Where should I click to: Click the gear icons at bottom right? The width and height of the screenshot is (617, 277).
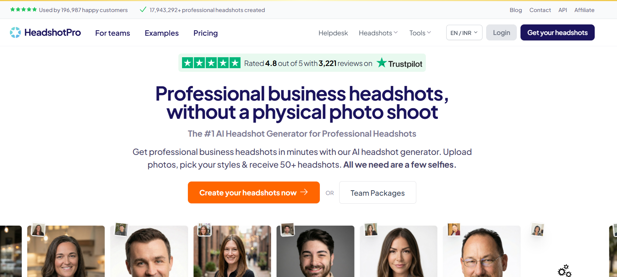point(564,271)
